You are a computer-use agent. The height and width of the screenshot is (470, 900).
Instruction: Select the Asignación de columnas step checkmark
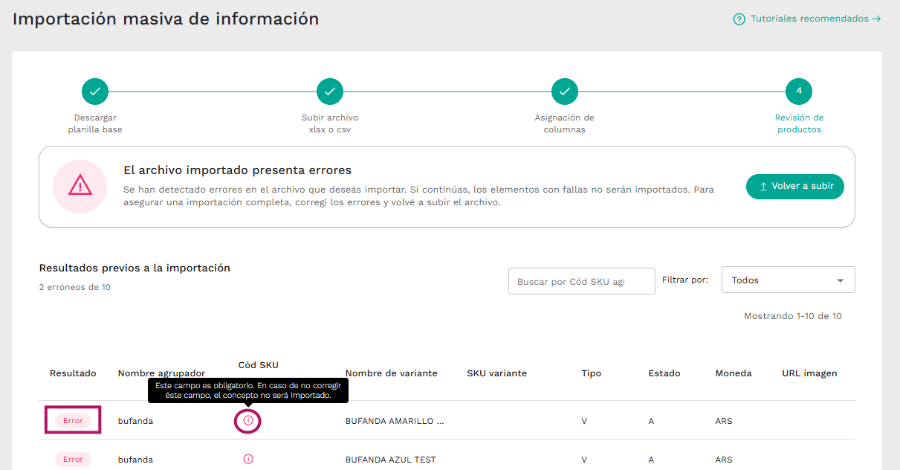(565, 91)
